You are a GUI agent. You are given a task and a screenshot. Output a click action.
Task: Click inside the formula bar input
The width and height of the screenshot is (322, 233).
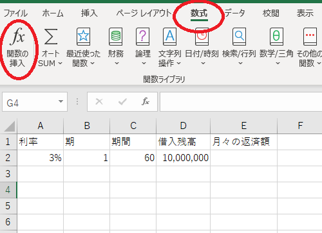click(241, 102)
